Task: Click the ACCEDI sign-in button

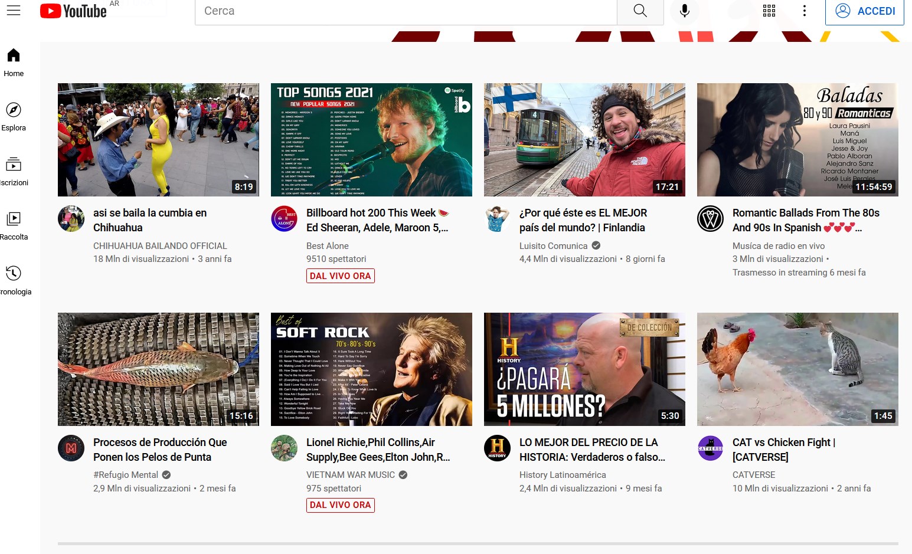Action: tap(865, 11)
